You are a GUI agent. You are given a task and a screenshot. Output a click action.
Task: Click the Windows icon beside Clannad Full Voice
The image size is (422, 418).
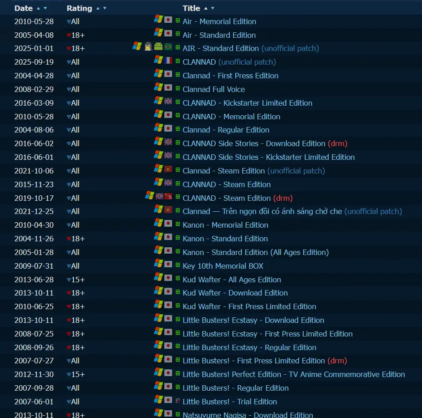pyautogui.click(x=158, y=87)
